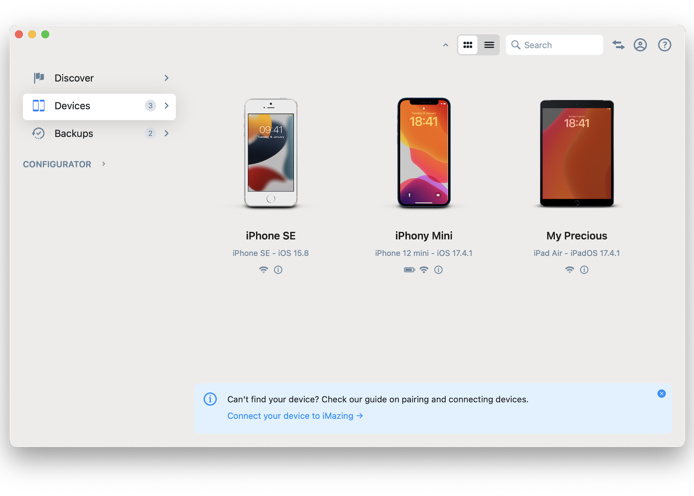Image resolution: width=694 pixels, height=496 pixels.
Task: Click info icon under iPhone SE
Action: pyautogui.click(x=278, y=270)
